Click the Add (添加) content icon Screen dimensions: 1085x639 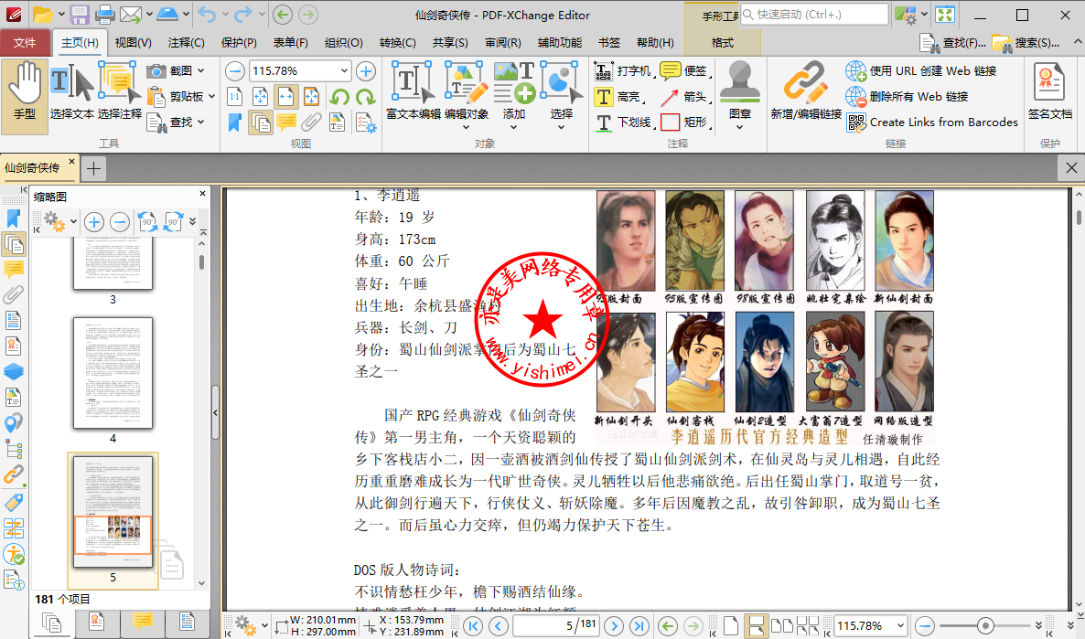[514, 83]
